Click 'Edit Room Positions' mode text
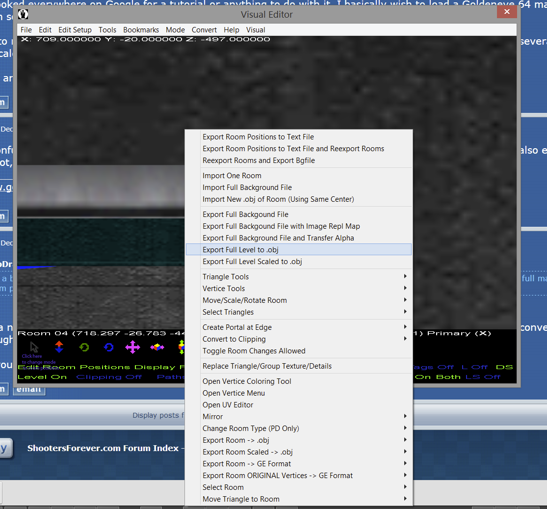The width and height of the screenshot is (547, 509). point(74,367)
